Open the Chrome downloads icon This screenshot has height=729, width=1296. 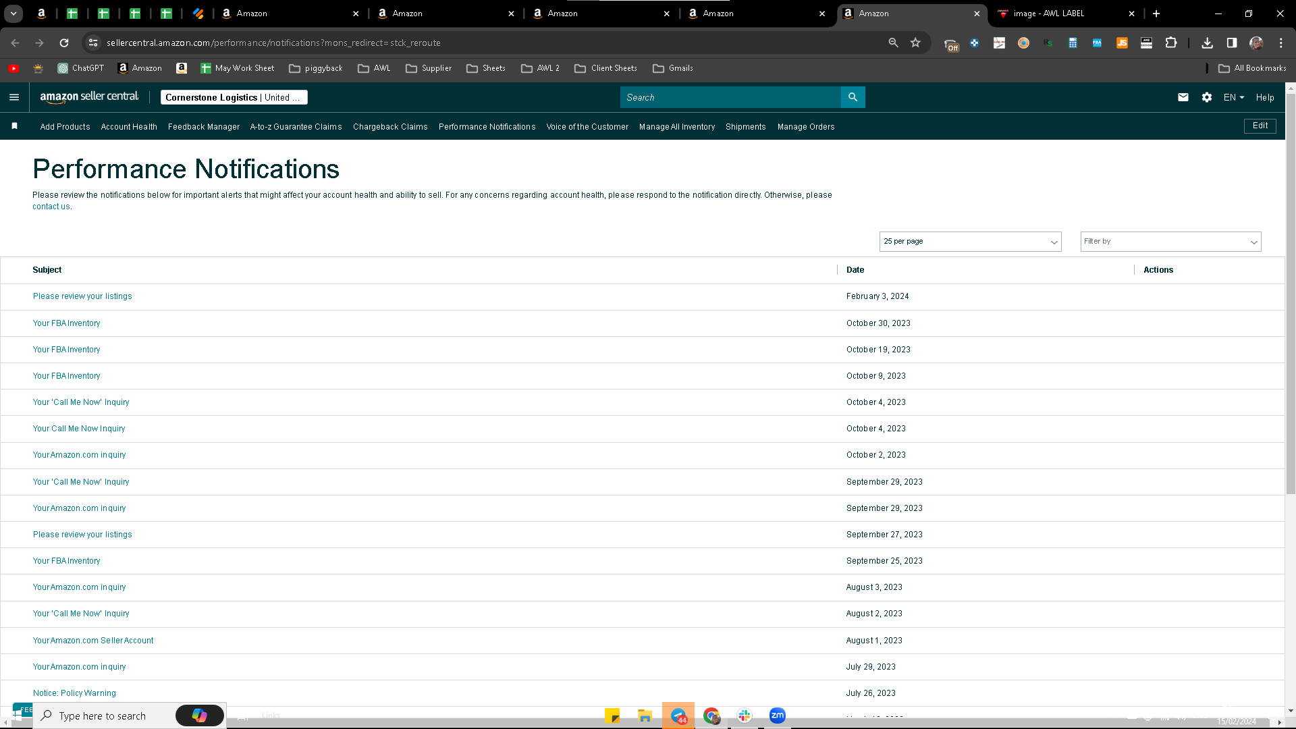tap(1207, 43)
